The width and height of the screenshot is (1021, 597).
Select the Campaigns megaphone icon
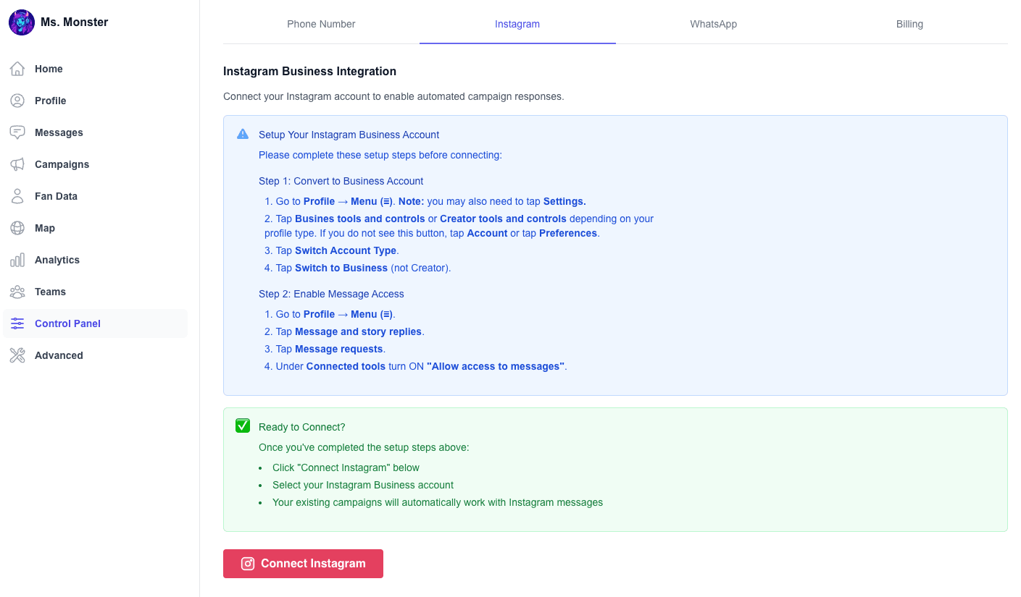[x=17, y=164]
